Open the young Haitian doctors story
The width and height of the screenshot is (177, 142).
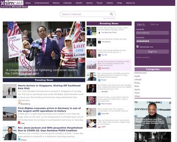click(113, 99)
